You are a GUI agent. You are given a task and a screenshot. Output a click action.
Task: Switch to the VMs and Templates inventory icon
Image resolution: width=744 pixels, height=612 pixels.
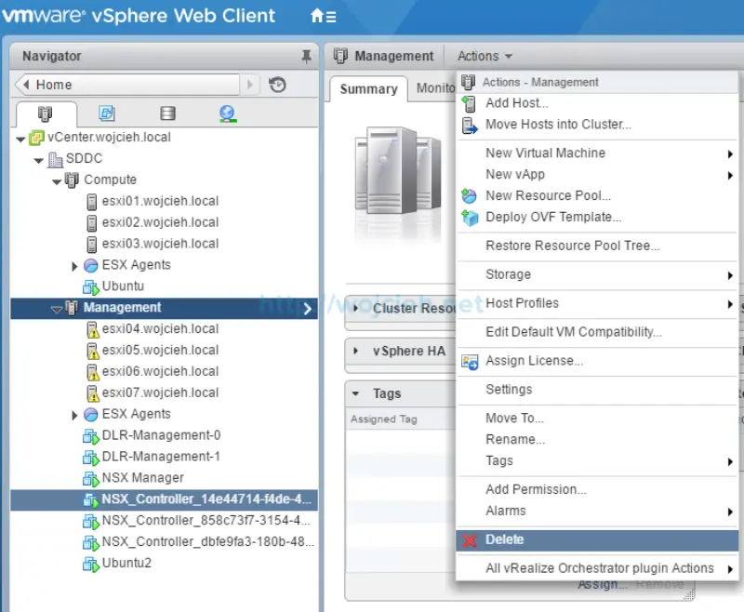pos(106,113)
